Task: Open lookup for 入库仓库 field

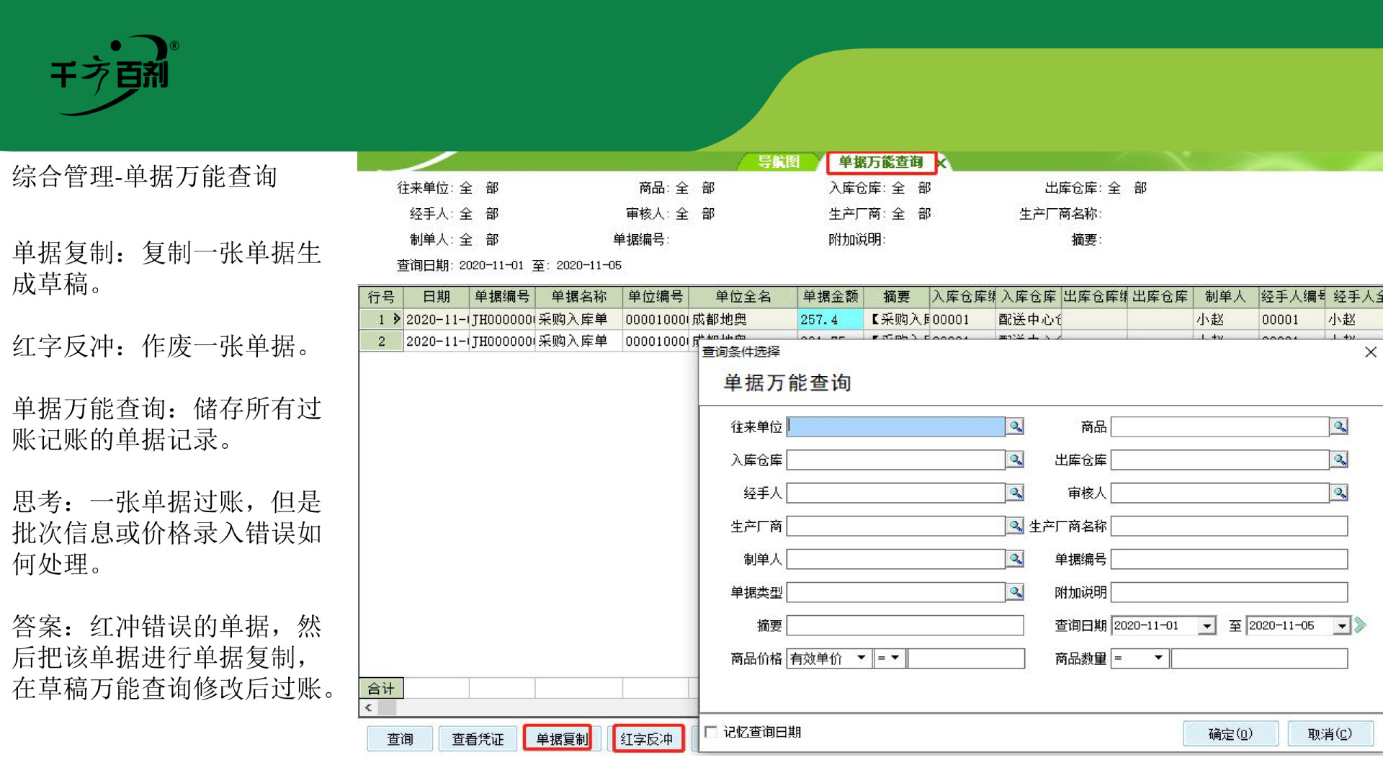Action: 1015,460
